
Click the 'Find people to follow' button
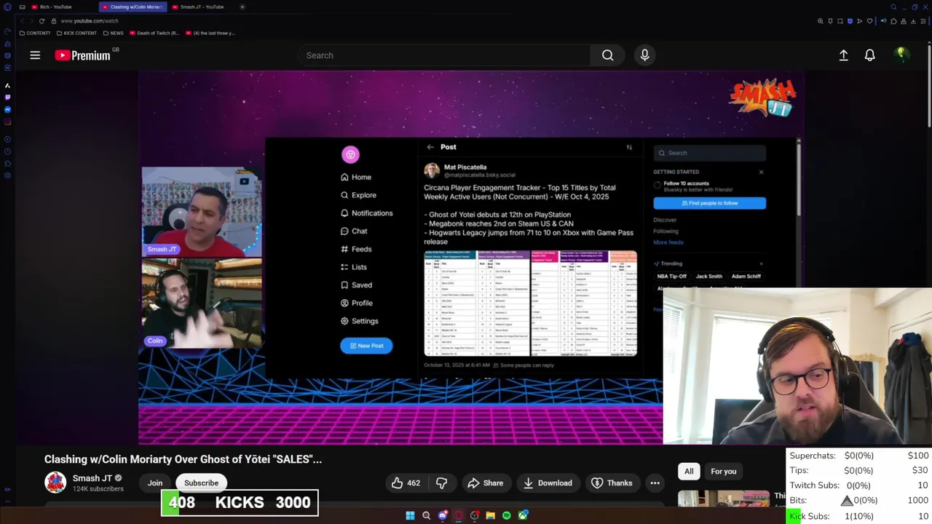pyautogui.click(x=709, y=203)
